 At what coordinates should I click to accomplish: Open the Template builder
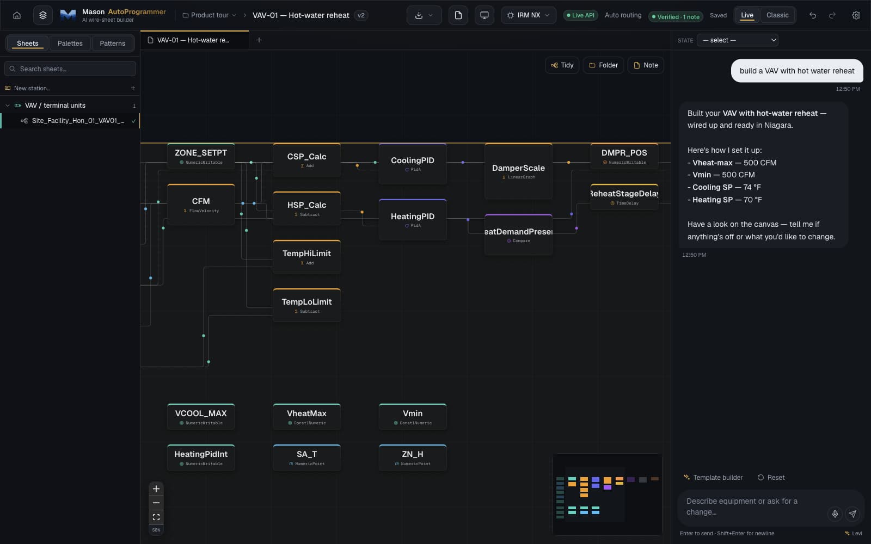coord(713,478)
